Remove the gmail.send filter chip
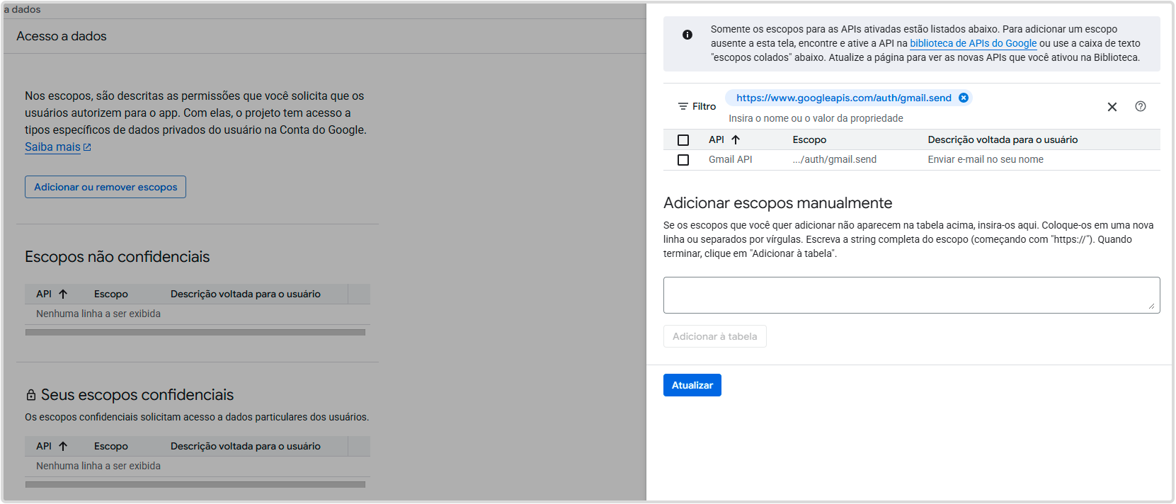1176x504 pixels. 964,98
